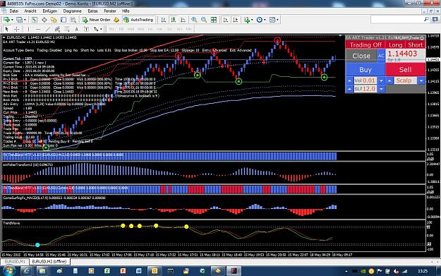Screen dimensions: 441x276
Task: Click the red Sell button
Action: [405, 70]
